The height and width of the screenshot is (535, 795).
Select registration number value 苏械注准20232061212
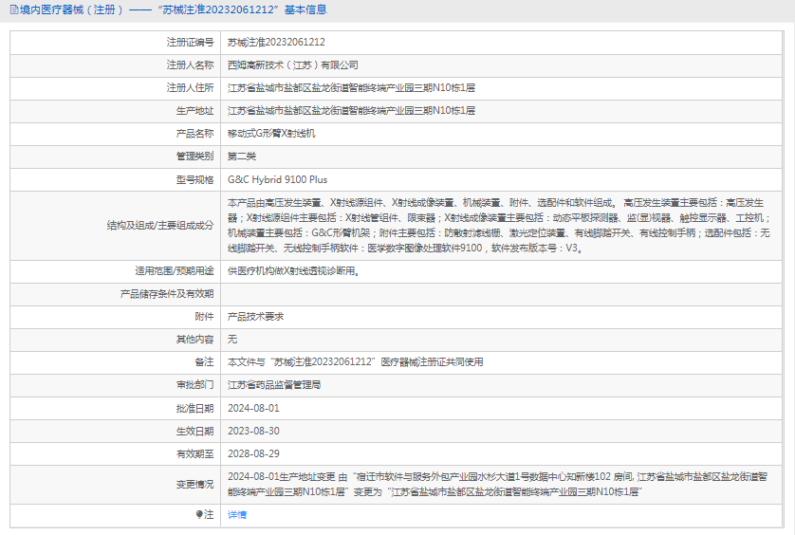coord(276,42)
